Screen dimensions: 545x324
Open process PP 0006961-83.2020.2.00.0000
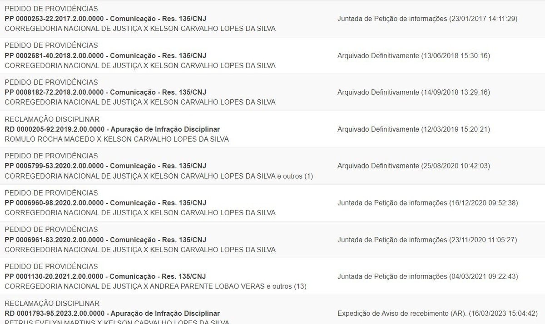(105, 240)
